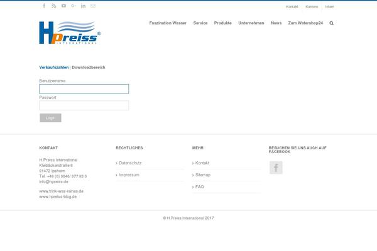Screen dimensions: 377x251
Task: Select the Downloadbereich link
Action: [x=89, y=68]
